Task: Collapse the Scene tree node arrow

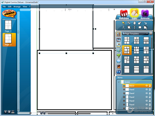Action: [x=119, y=82]
